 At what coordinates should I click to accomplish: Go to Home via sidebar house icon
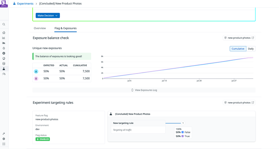(x=4, y=33)
